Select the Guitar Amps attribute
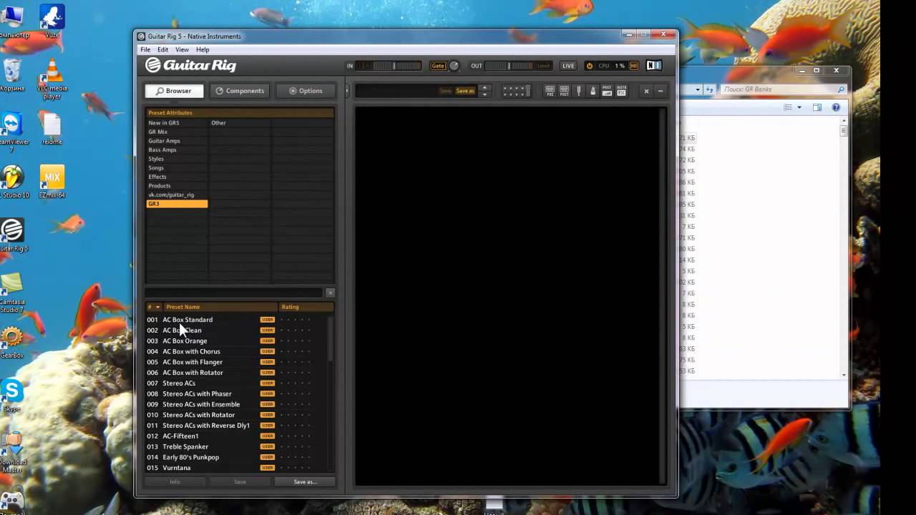 click(177, 141)
